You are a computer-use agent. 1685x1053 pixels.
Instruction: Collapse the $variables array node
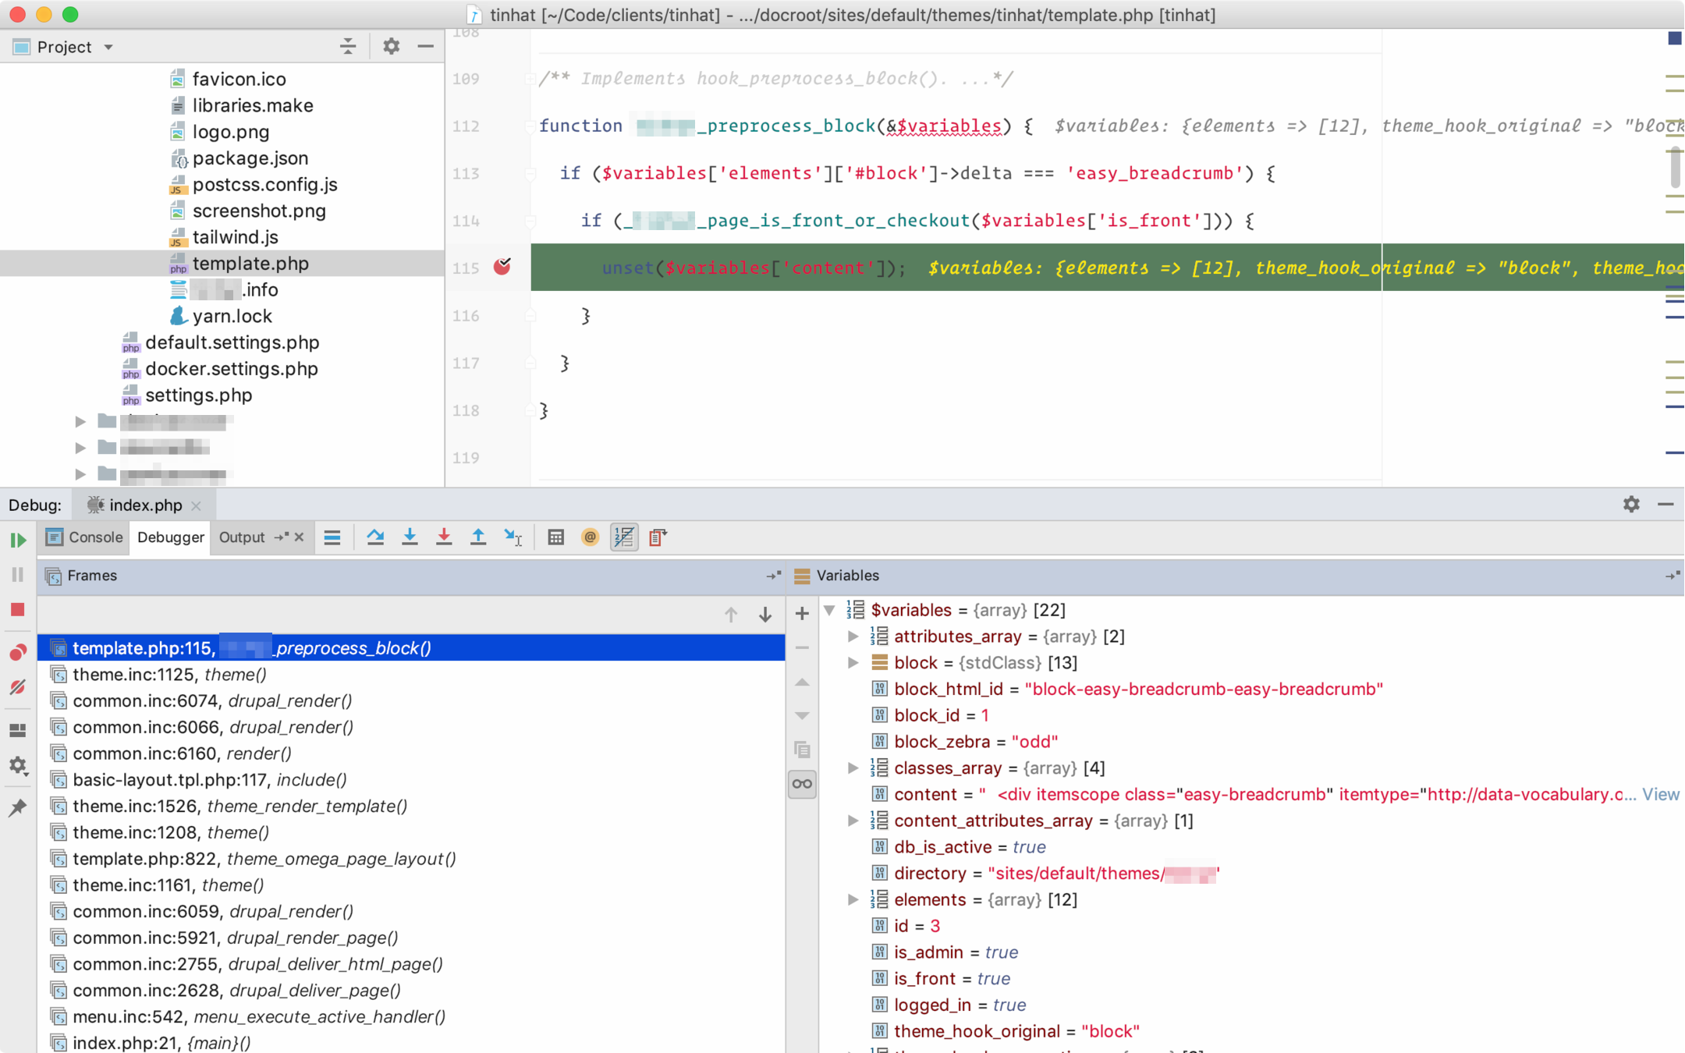tap(830, 610)
